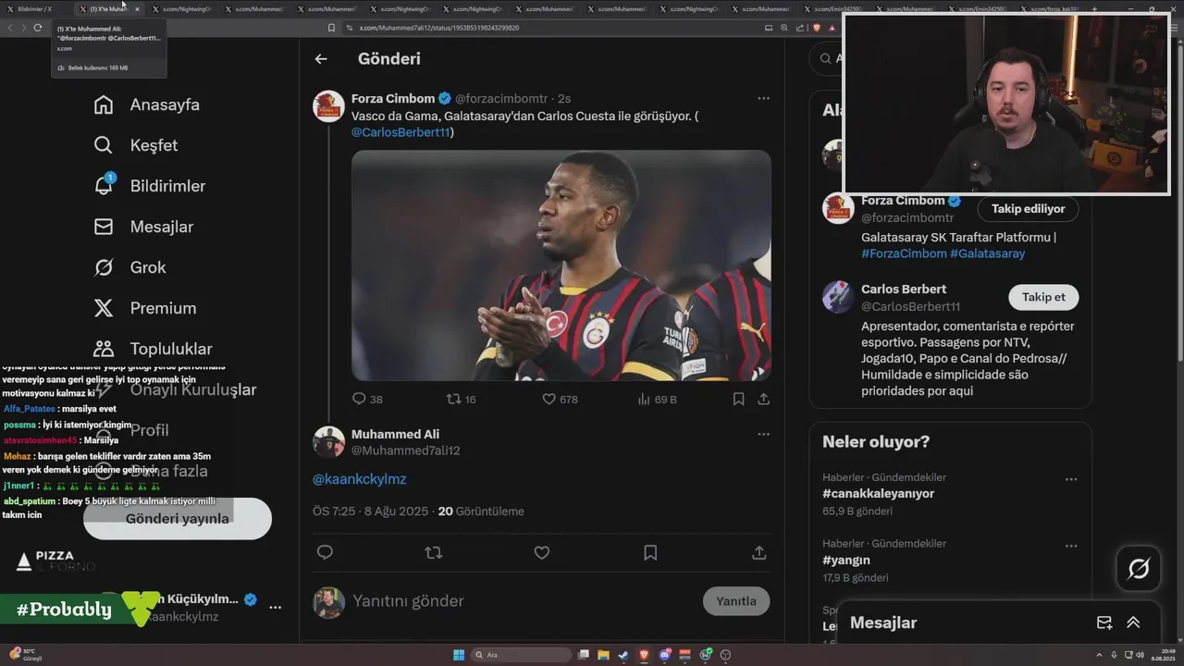
Task: Open @CarlosBerbert11 mention in tweet text
Action: coord(401,132)
